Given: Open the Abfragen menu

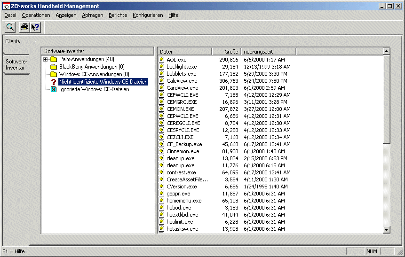Looking at the screenshot, I should 93,15.
